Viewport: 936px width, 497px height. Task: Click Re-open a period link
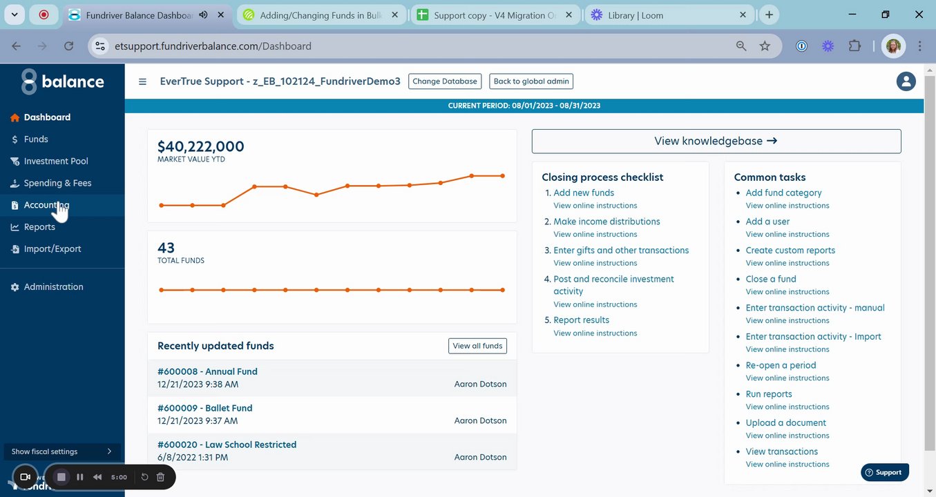[781, 365]
